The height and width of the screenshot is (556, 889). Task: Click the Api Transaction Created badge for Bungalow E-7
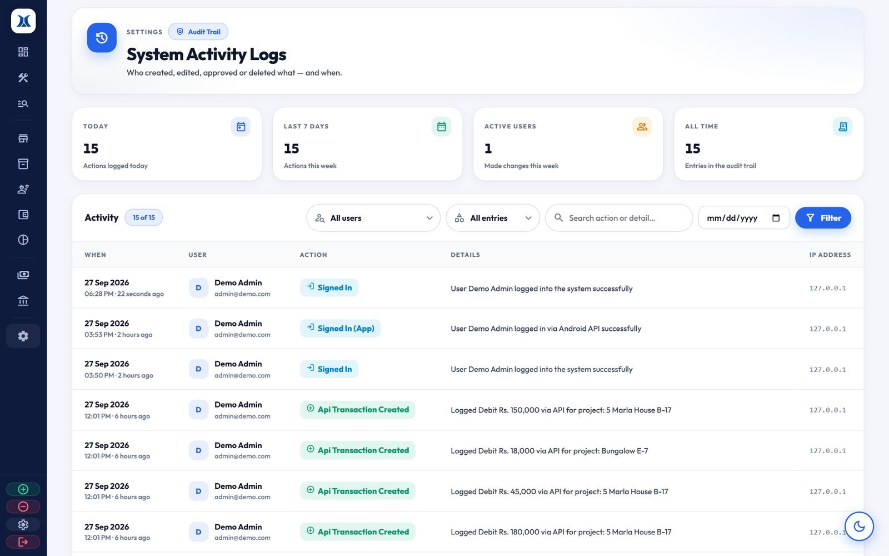pyautogui.click(x=357, y=450)
